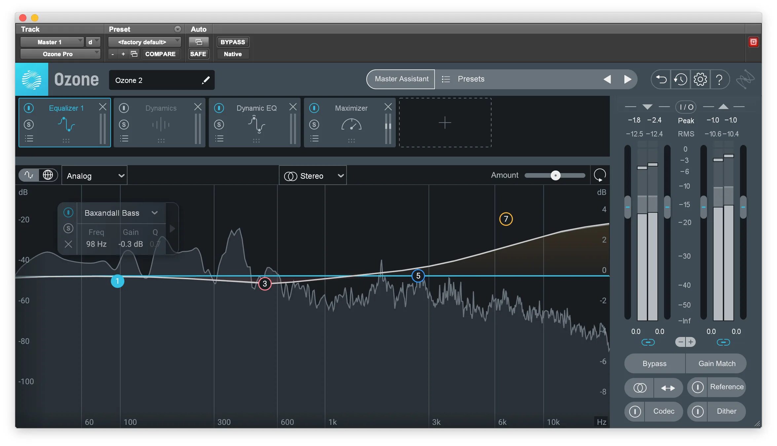The image size is (777, 446).
Task: Click EQ node 7
Action: click(506, 219)
